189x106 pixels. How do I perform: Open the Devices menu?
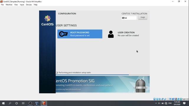(29, 5)
